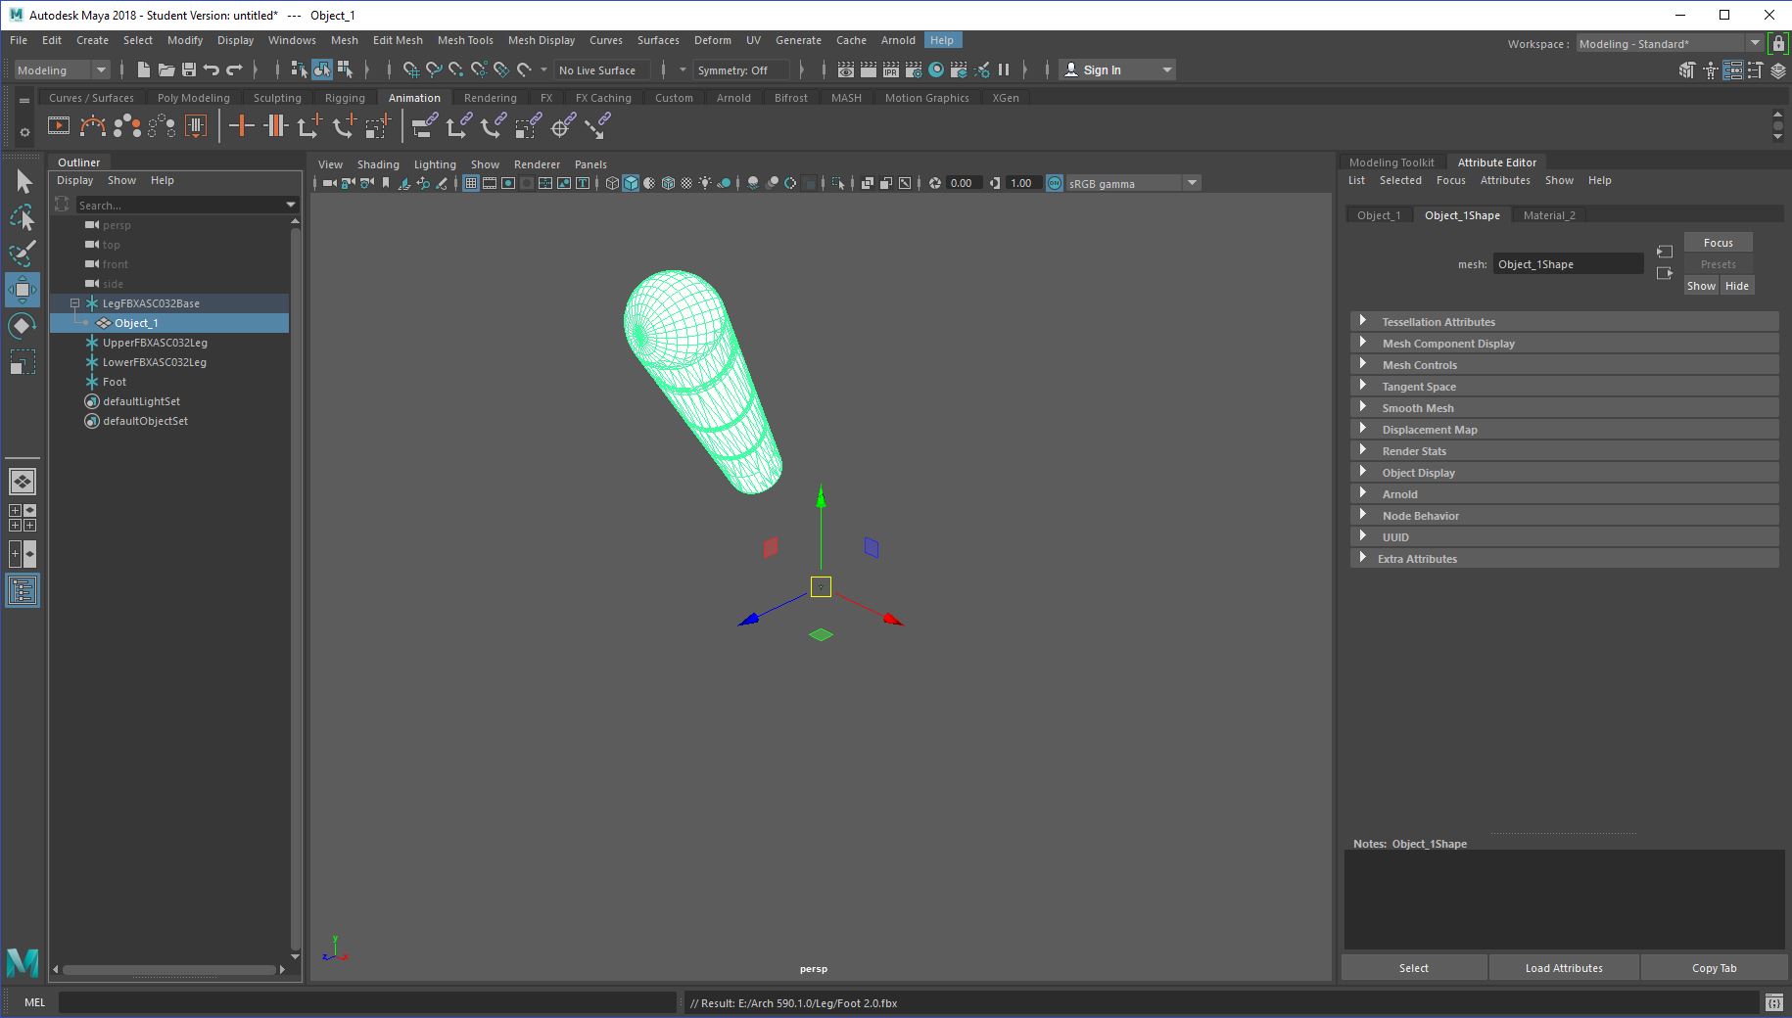Click the Snap to curves icon

pos(434,69)
